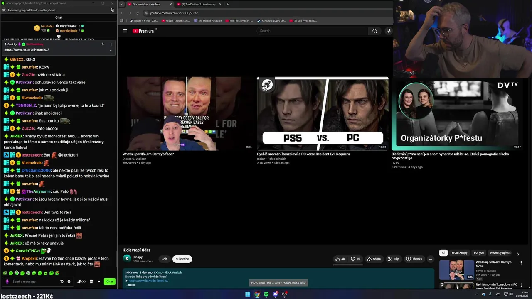Select the From Xnapy filter chip
Viewport: 532px width, 299px height.
459,252
